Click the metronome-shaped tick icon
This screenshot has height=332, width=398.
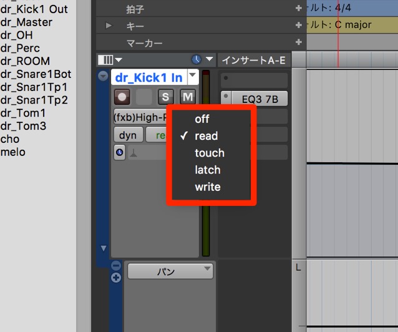133,153
